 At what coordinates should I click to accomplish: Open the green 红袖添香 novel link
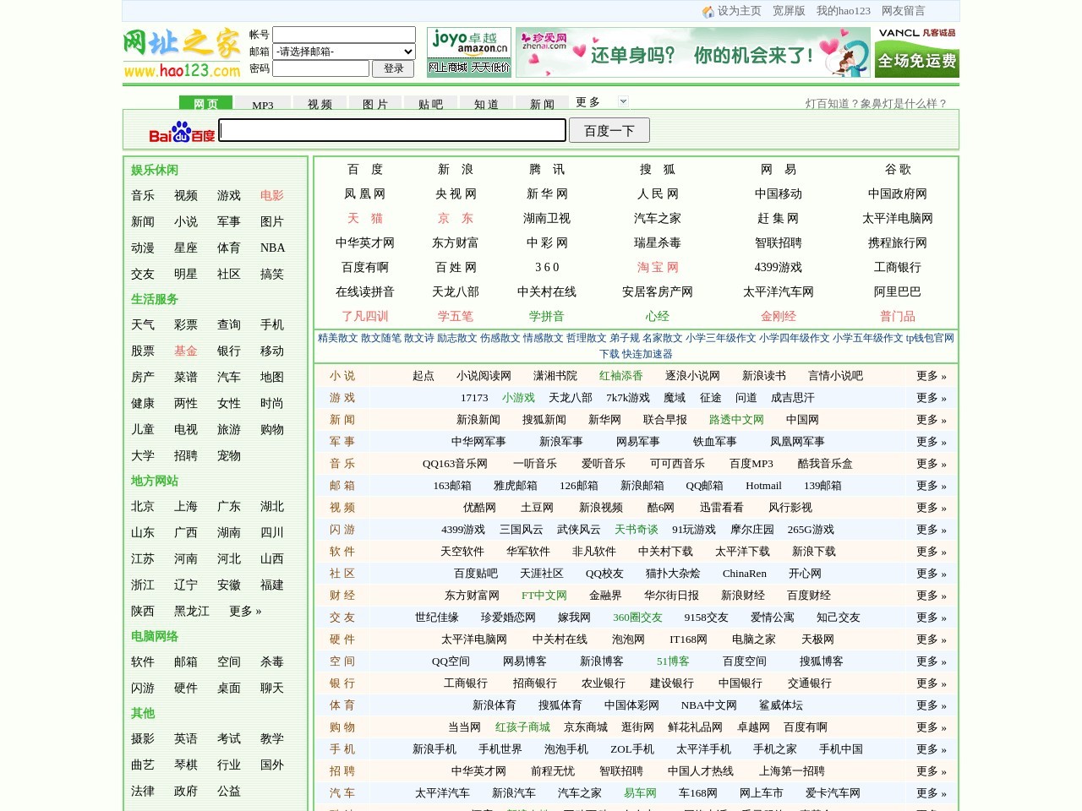621,376
